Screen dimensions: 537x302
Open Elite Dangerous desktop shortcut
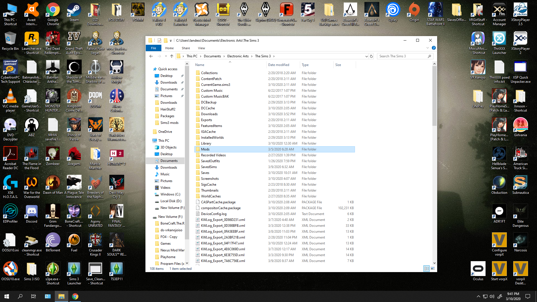tap(520, 216)
